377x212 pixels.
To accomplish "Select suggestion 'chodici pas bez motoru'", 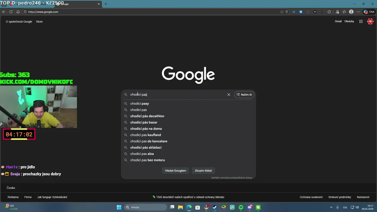I will point(188,160).
